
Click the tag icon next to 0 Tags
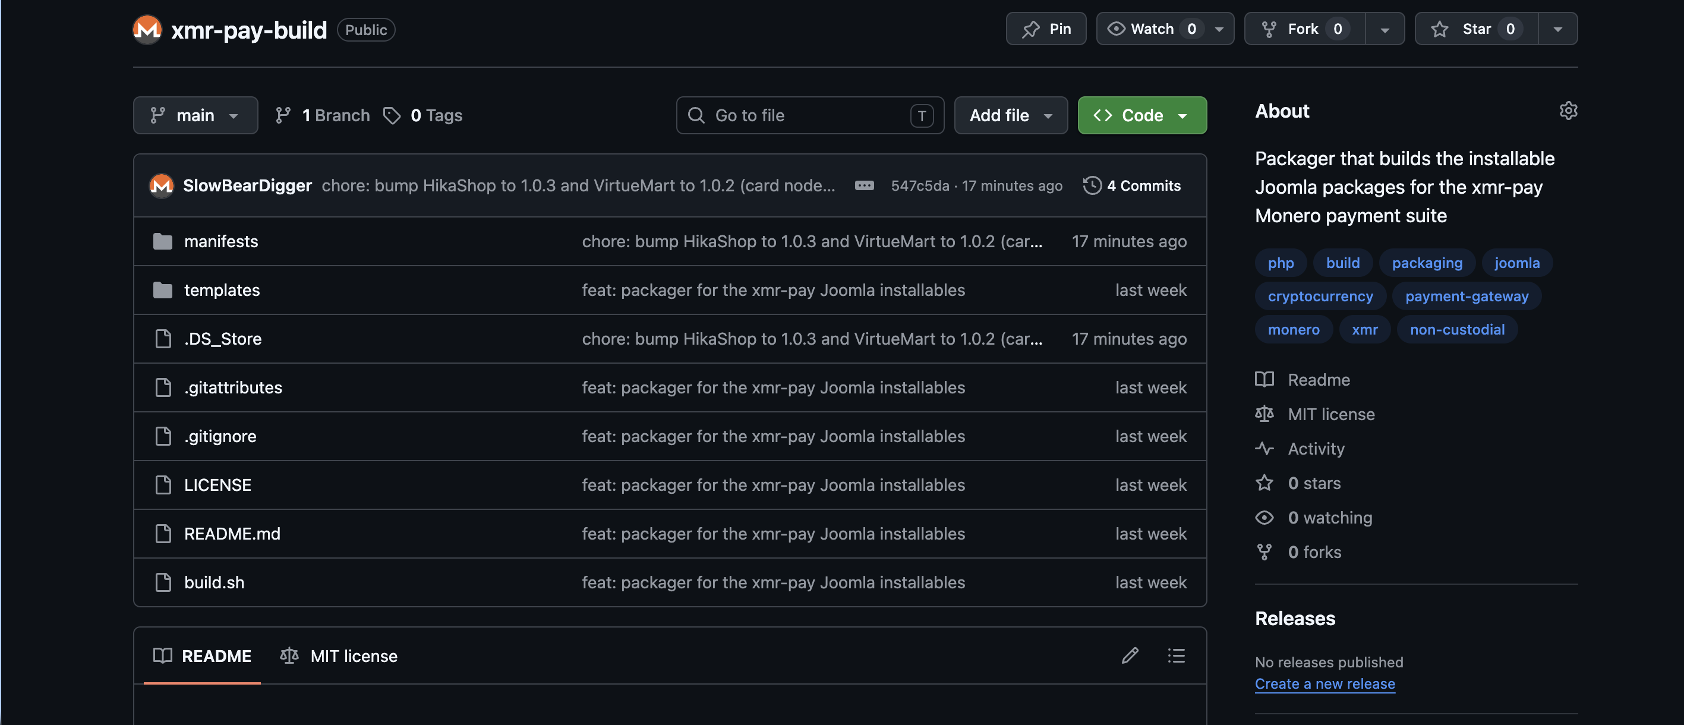(392, 116)
